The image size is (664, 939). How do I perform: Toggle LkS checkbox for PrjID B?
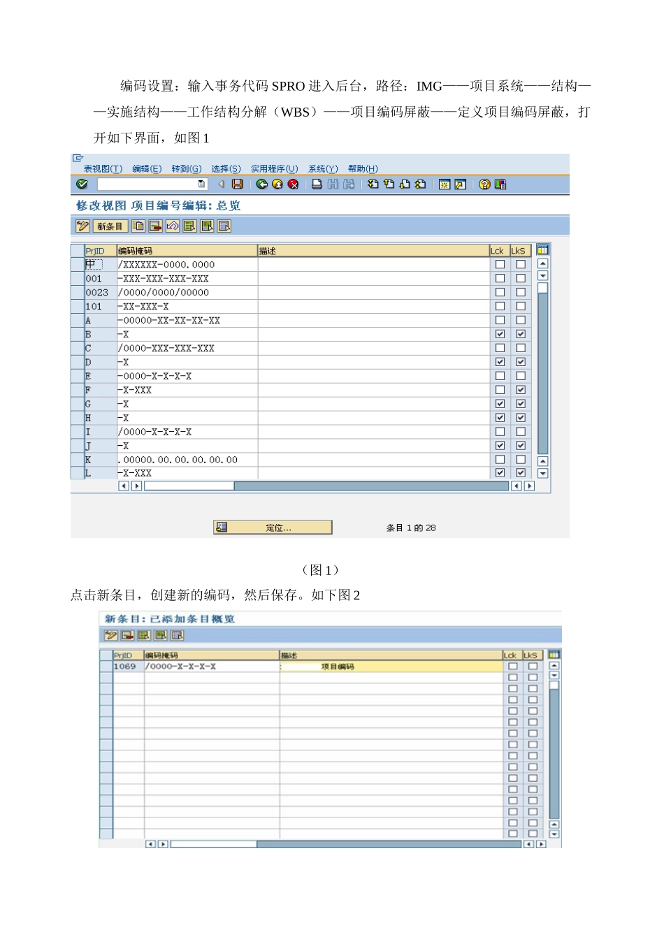pos(521,334)
